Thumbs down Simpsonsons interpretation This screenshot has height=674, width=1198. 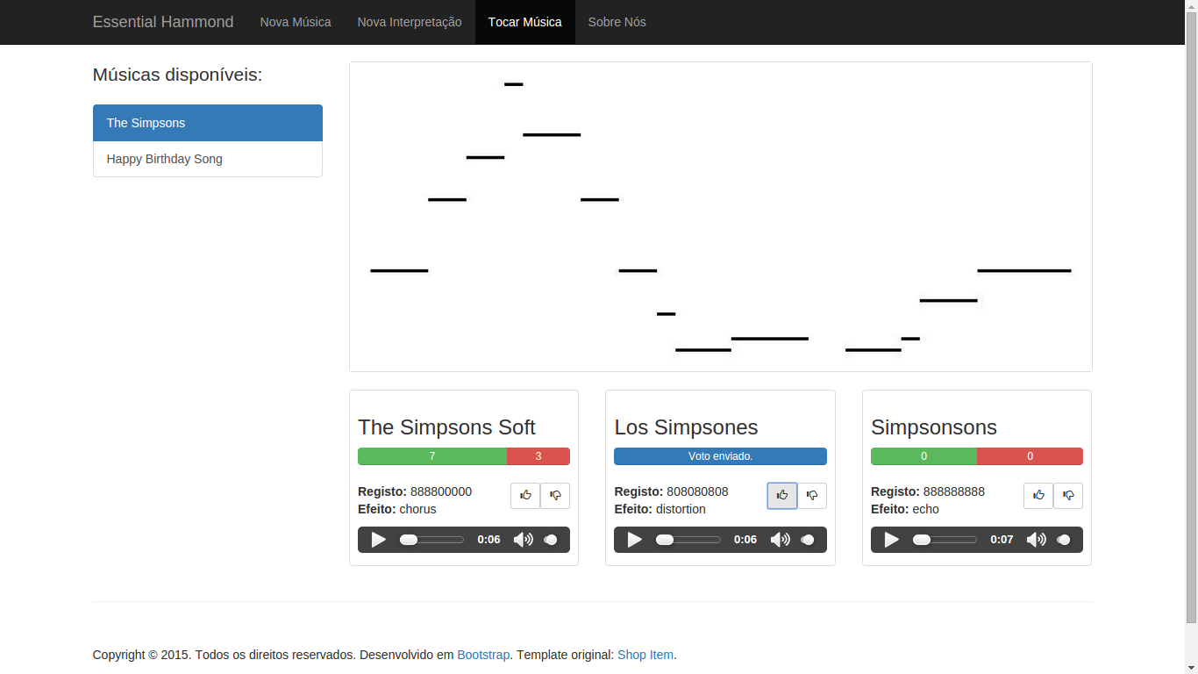(1068, 496)
